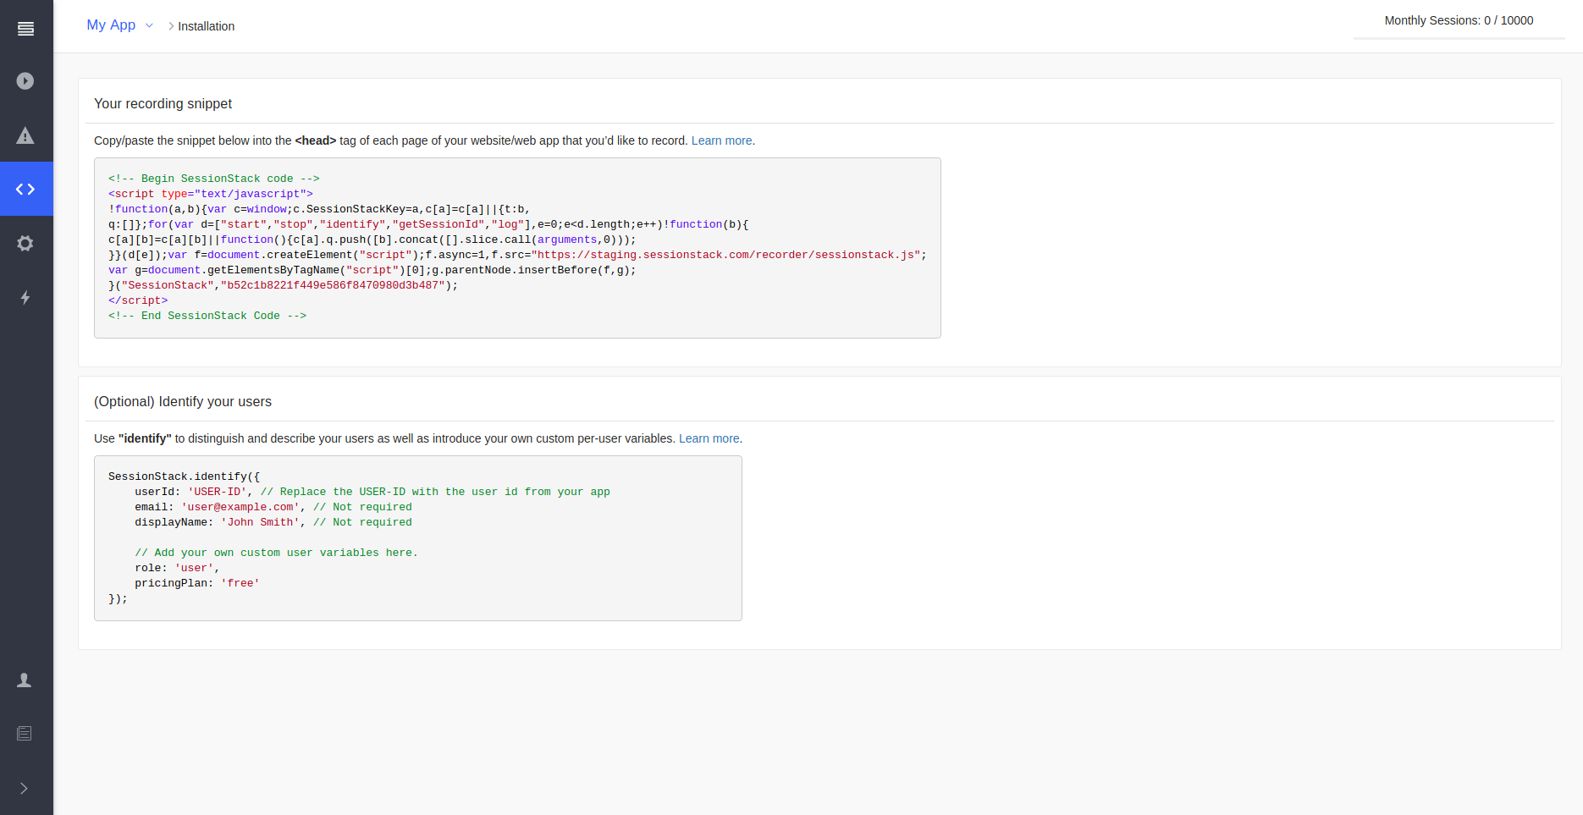Click the script type text/javascript opening tag
The height and width of the screenshot is (815, 1583).
pyautogui.click(x=211, y=194)
